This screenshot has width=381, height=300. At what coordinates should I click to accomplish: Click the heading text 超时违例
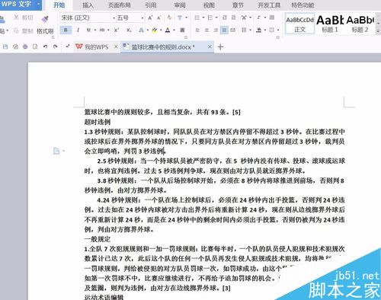[x=98, y=122]
